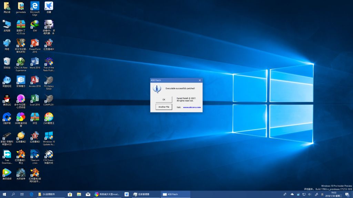Image resolution: width=353 pixels, height=198 pixels.
Task: Open the OneDrive cloud tray icon
Action: tap(292, 195)
